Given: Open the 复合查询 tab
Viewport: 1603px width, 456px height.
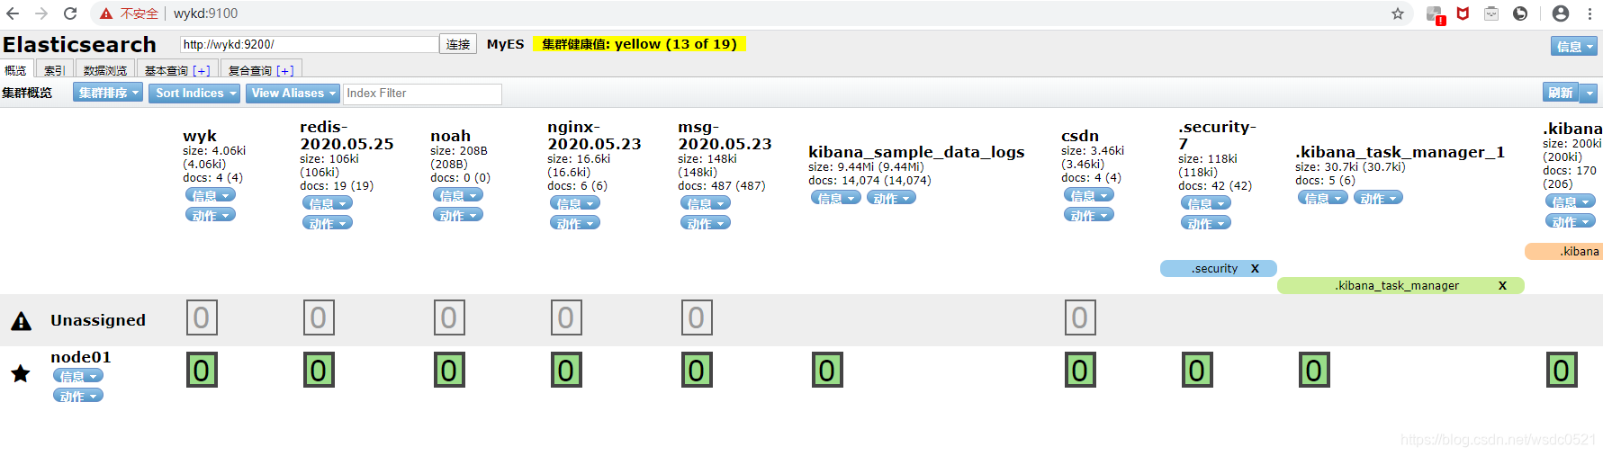Looking at the screenshot, I should coord(261,69).
